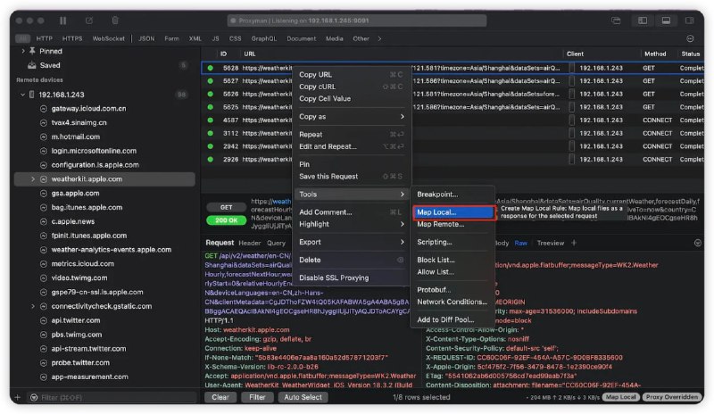This screenshot has width=714, height=414.
Task: Choose Delete from the context menu
Action: tap(351, 260)
